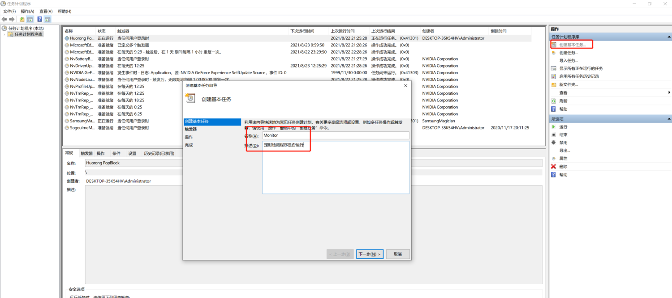Select 任务计划程序 (本地) tree root
Viewport: 672px width, 298px height.
click(x=26, y=28)
